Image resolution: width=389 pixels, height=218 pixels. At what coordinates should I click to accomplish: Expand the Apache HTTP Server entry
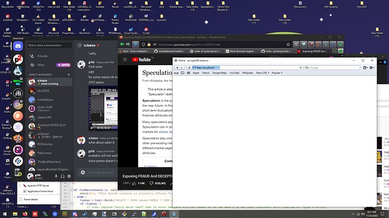20,185
